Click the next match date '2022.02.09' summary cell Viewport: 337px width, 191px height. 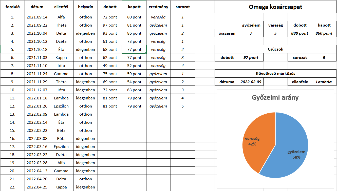[251, 82]
